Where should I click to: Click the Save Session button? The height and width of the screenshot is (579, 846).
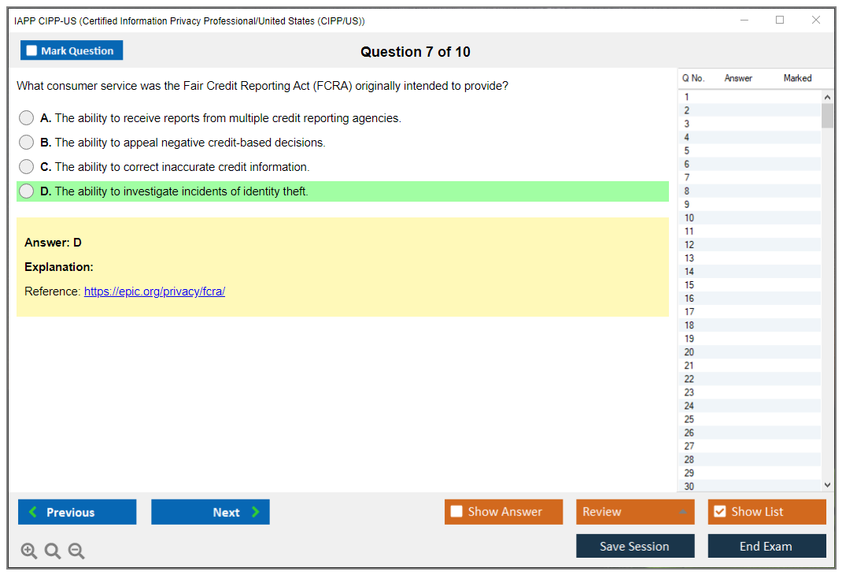[635, 546]
